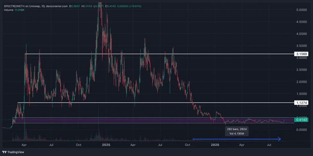
Task: Click the Vol 4.195M measurement text
Action: point(237,133)
